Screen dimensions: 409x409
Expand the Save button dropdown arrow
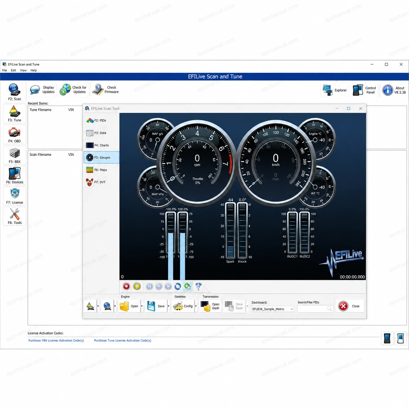(169, 306)
